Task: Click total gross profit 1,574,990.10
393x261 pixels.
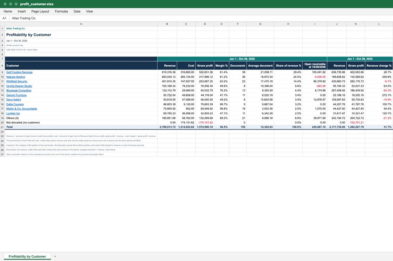Action: (x=205, y=127)
